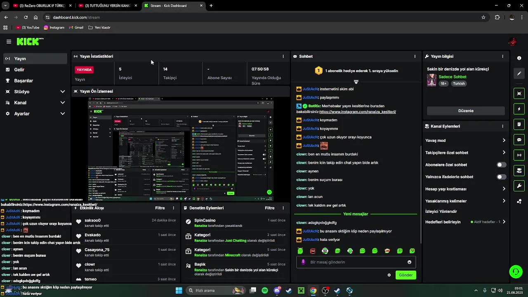This screenshot has width=528, height=297.
Task: Open the hamburger menu beside Kick logo
Action: click(9, 42)
